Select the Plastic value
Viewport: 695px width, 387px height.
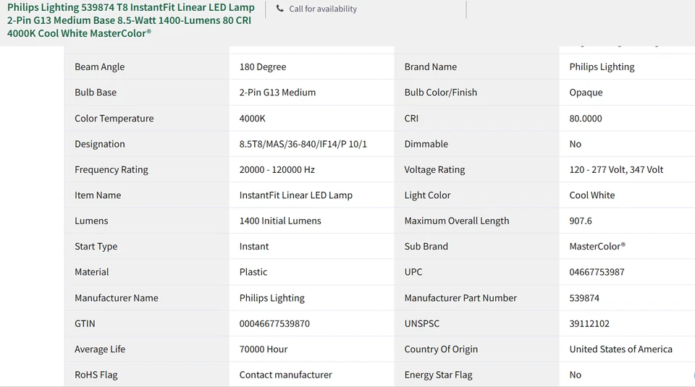tap(253, 272)
